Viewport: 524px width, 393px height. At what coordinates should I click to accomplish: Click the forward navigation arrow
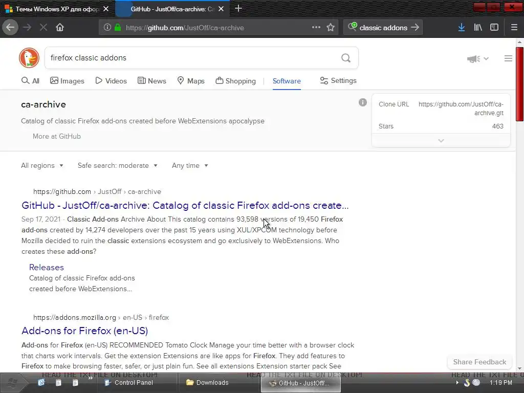click(x=27, y=28)
